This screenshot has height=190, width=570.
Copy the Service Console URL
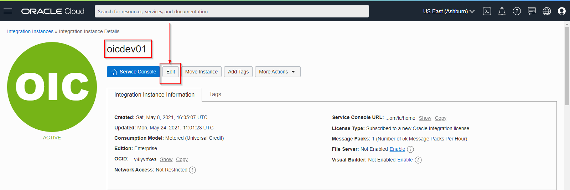(x=441, y=118)
